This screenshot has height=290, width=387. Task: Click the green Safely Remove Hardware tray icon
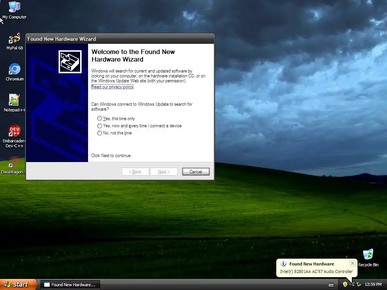click(359, 284)
